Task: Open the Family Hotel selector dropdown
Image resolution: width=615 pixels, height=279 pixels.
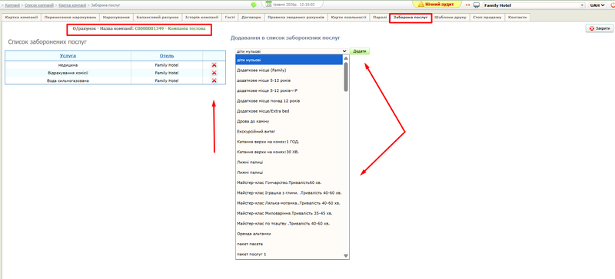Action: [x=534, y=5]
